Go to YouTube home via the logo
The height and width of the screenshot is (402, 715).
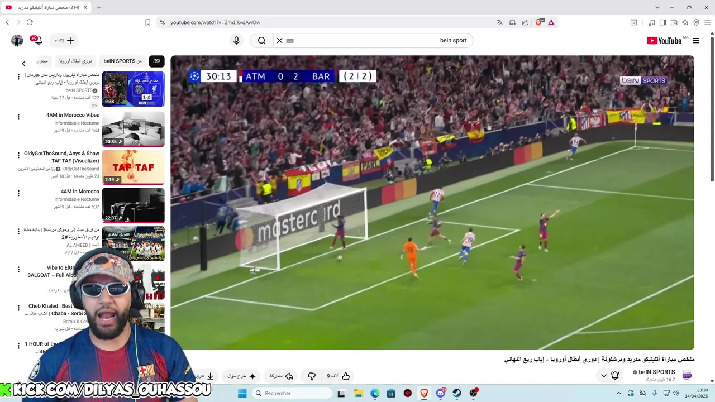664,41
